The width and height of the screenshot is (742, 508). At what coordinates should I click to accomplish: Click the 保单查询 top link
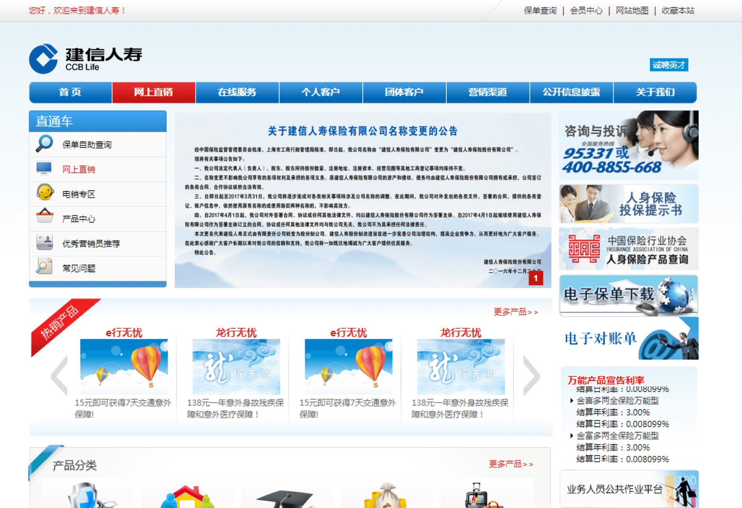[x=540, y=11]
